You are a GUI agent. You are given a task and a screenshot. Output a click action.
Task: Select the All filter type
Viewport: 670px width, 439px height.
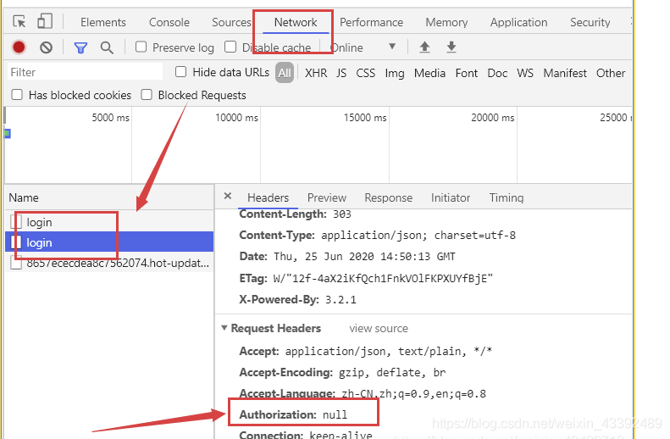click(285, 73)
